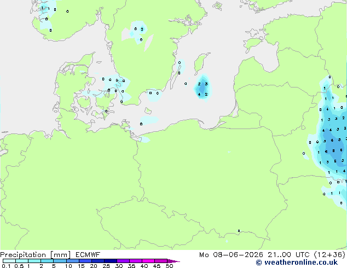Select the dark blue swatch between 20 and 25

(98, 261)
